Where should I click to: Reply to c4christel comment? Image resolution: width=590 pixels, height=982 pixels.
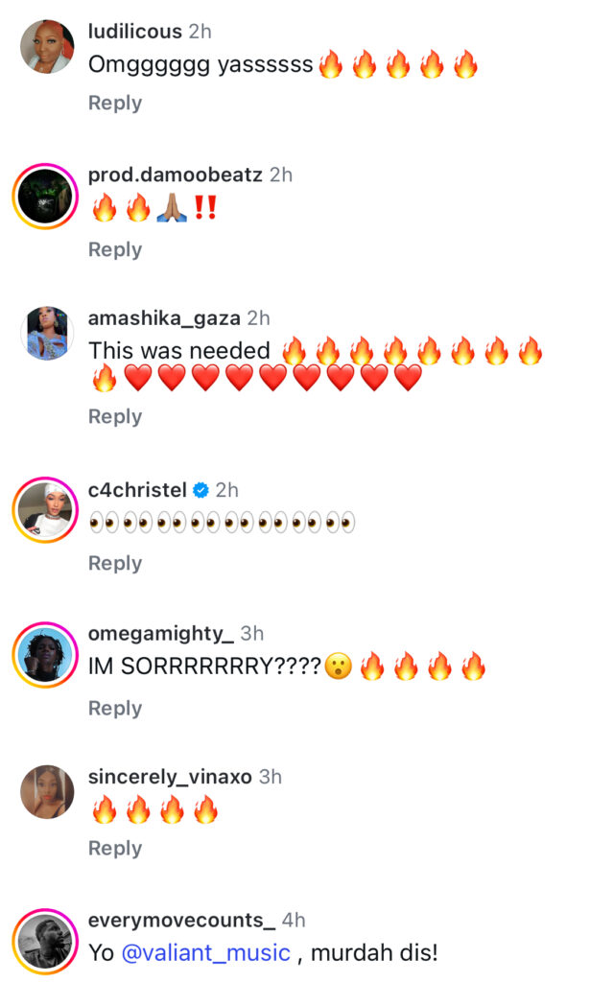[x=115, y=564]
